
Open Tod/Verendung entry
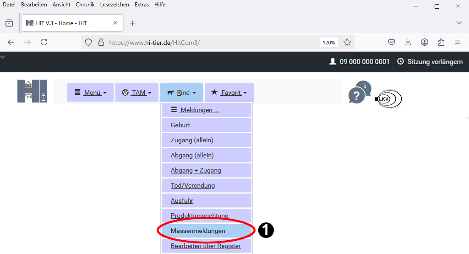coord(192,185)
